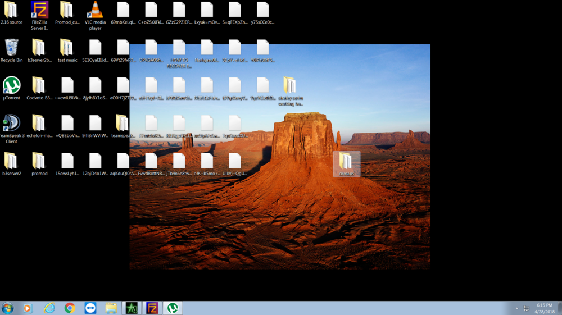
Task: Open µTorrent desktop shortcut
Action: click(x=11, y=85)
